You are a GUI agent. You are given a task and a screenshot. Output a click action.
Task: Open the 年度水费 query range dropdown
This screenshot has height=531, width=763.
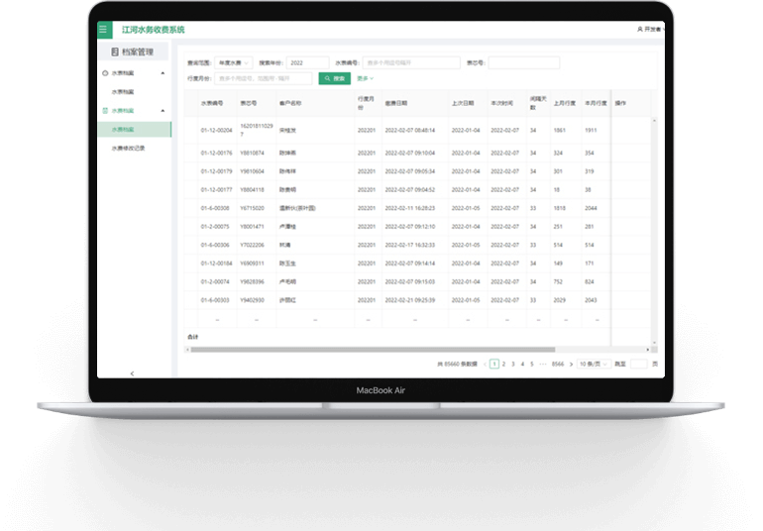point(234,62)
